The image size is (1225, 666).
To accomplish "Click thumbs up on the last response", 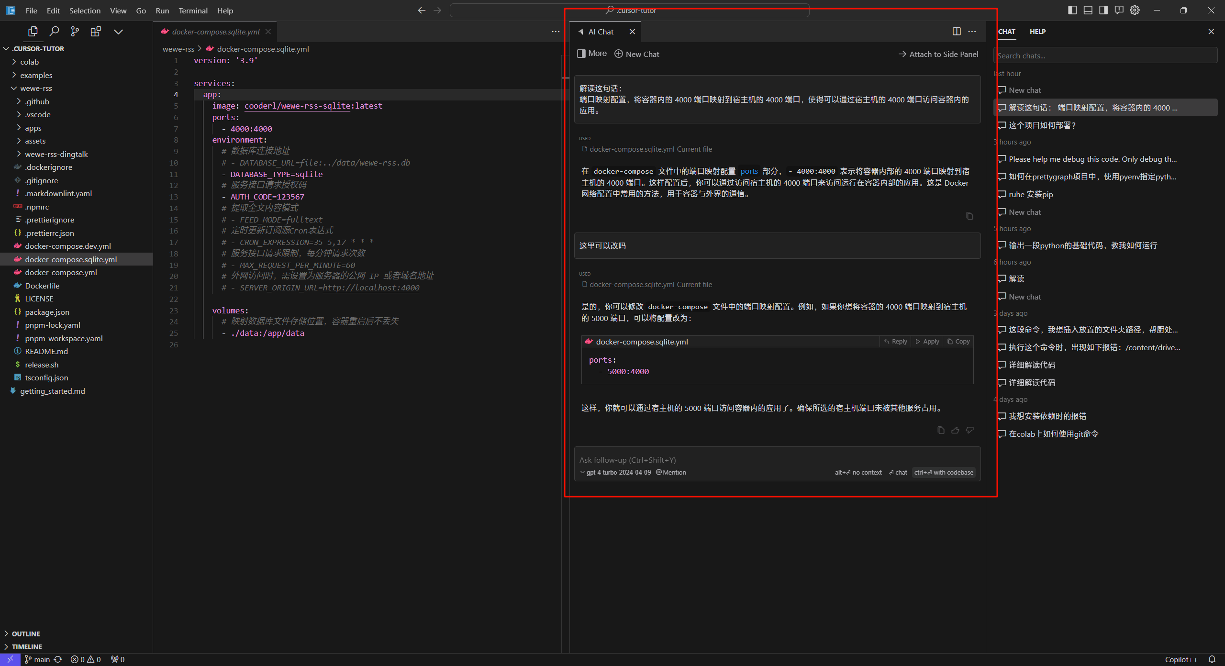I will 955,430.
